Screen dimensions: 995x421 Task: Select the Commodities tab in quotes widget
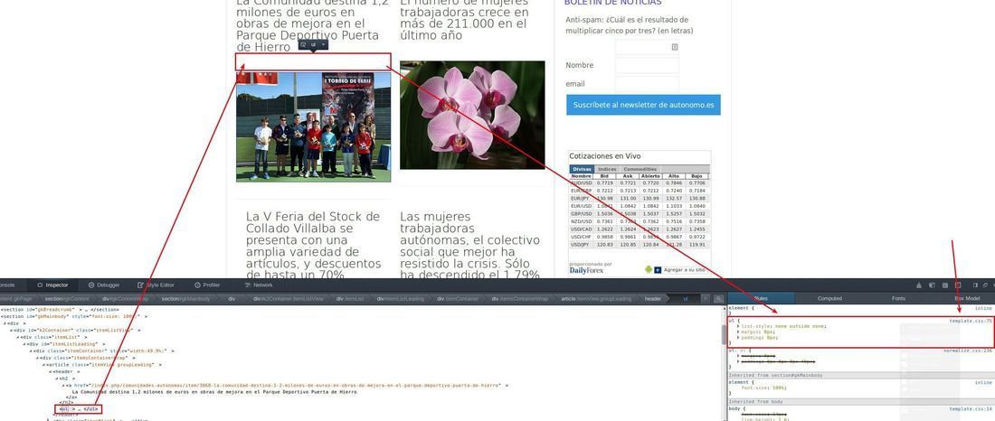pos(640,169)
